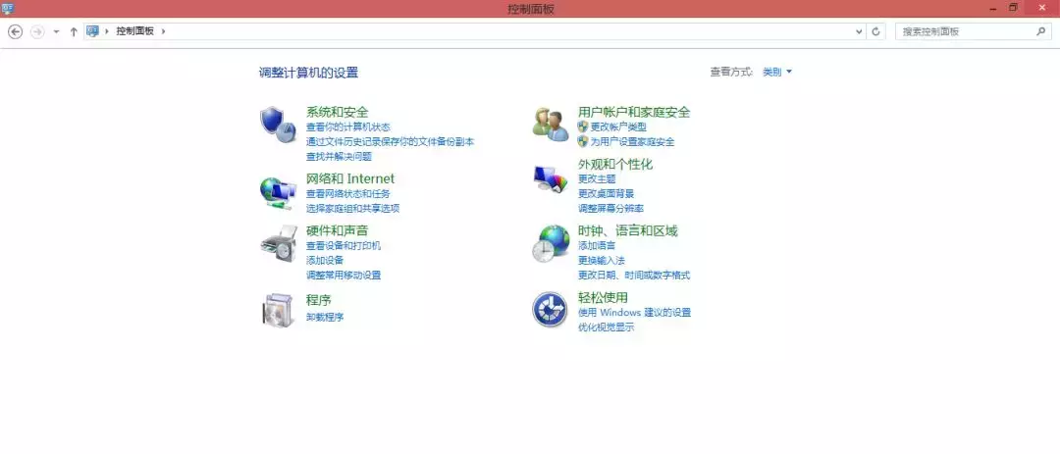The height and width of the screenshot is (454, 1060).
Task: Click 查看设备和打印机 link
Action: click(344, 245)
